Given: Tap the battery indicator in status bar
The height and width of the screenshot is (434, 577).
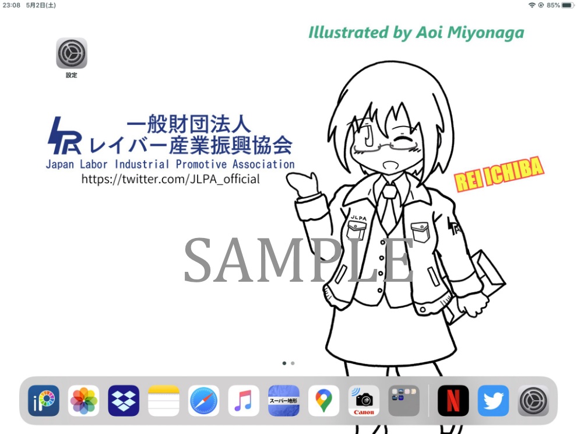Looking at the screenshot, I should point(568,5).
